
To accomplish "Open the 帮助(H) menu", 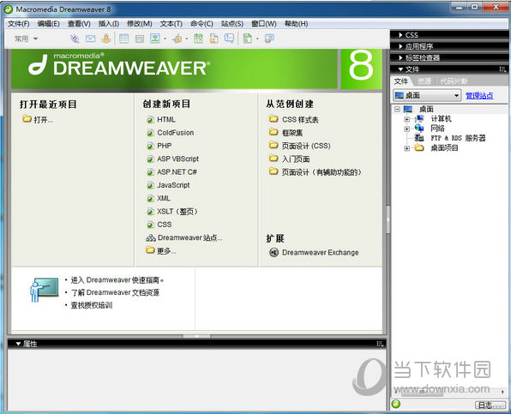I will [x=296, y=24].
